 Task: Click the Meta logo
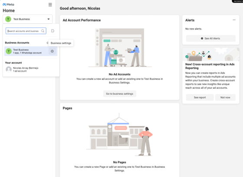coord(8,4)
